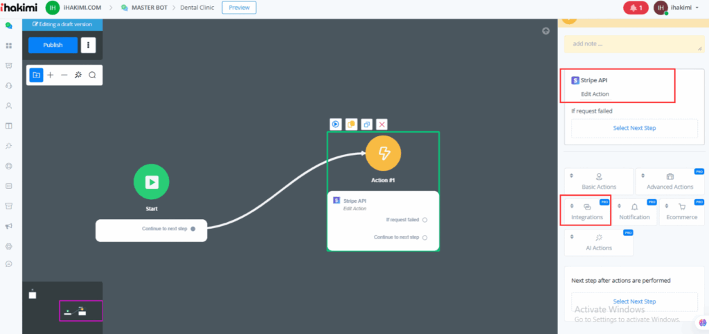The image size is (709, 334).
Task: Click the duplicate step icon above Action #1
Action: [366, 124]
